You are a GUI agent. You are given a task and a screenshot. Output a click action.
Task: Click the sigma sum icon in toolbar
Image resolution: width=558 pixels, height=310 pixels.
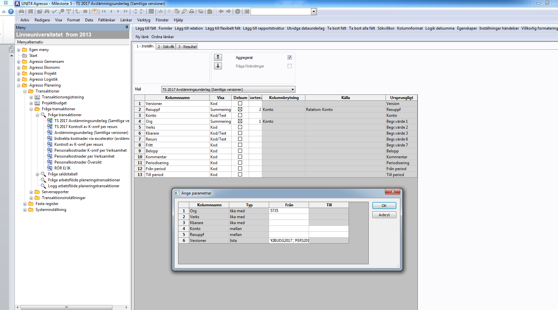tap(170, 12)
